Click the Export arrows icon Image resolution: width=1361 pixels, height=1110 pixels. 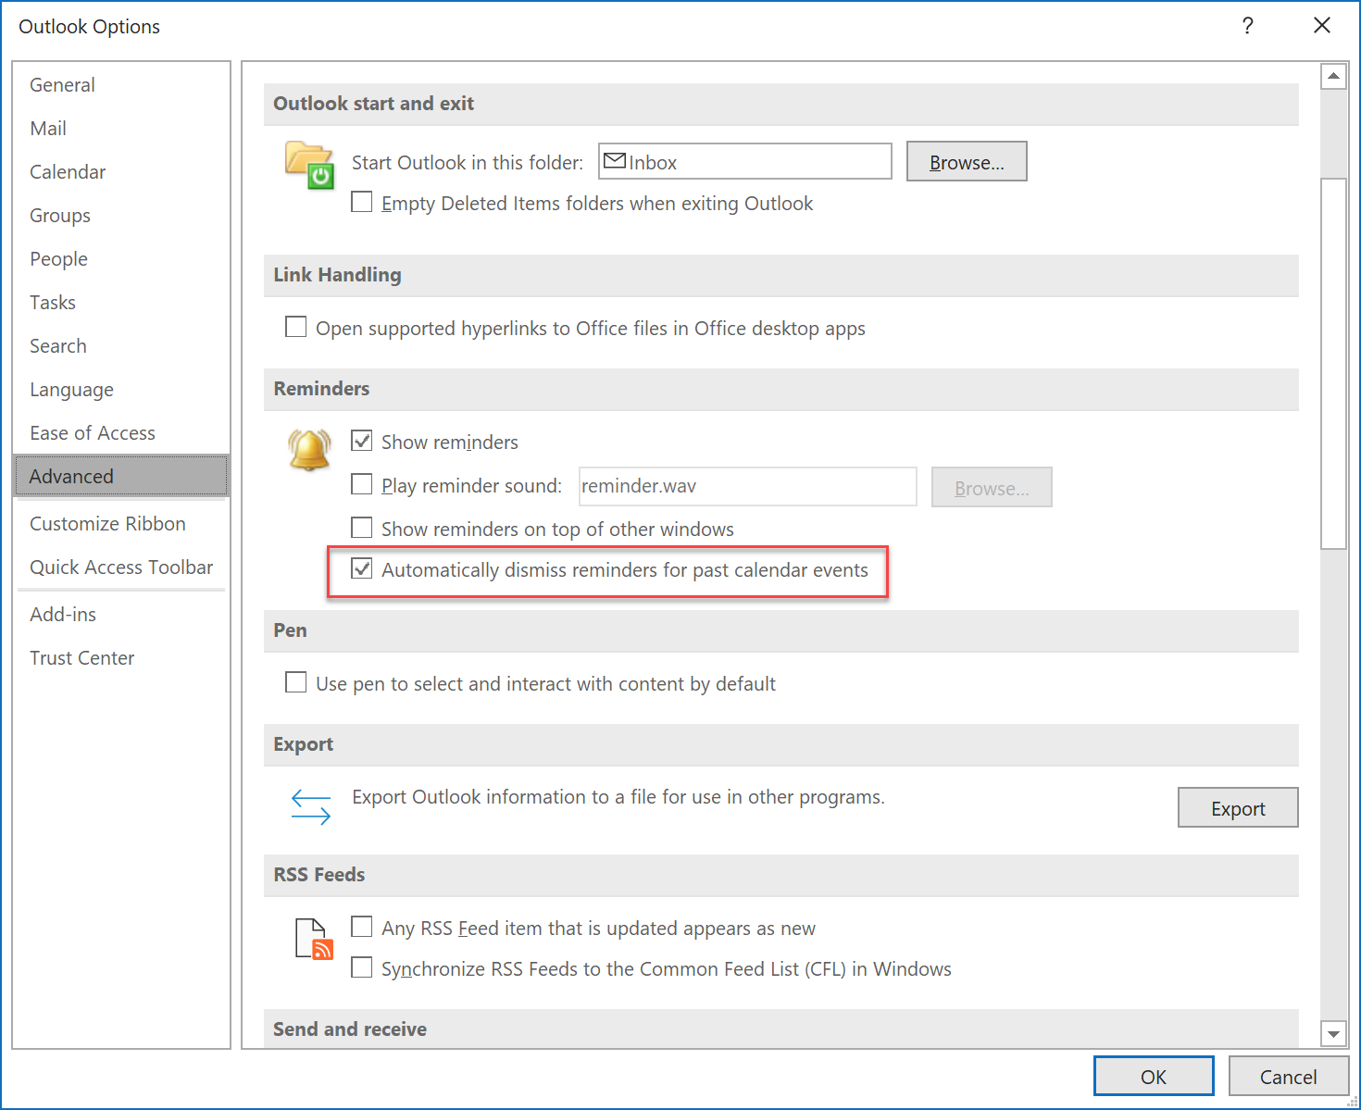(x=310, y=806)
